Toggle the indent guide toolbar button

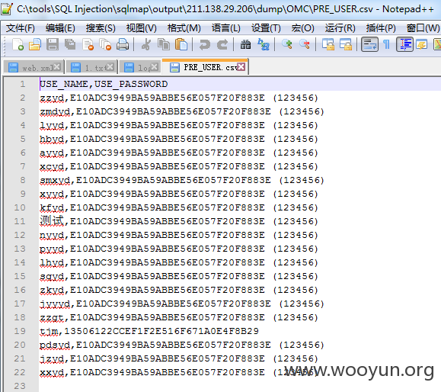click(404, 44)
